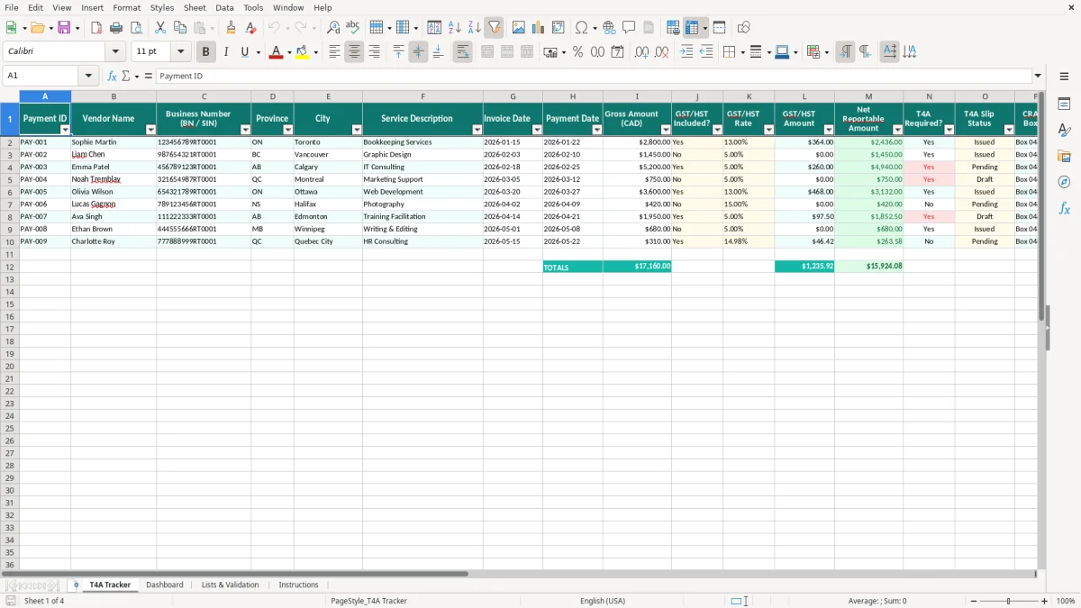Open the Styles menu

(x=162, y=7)
